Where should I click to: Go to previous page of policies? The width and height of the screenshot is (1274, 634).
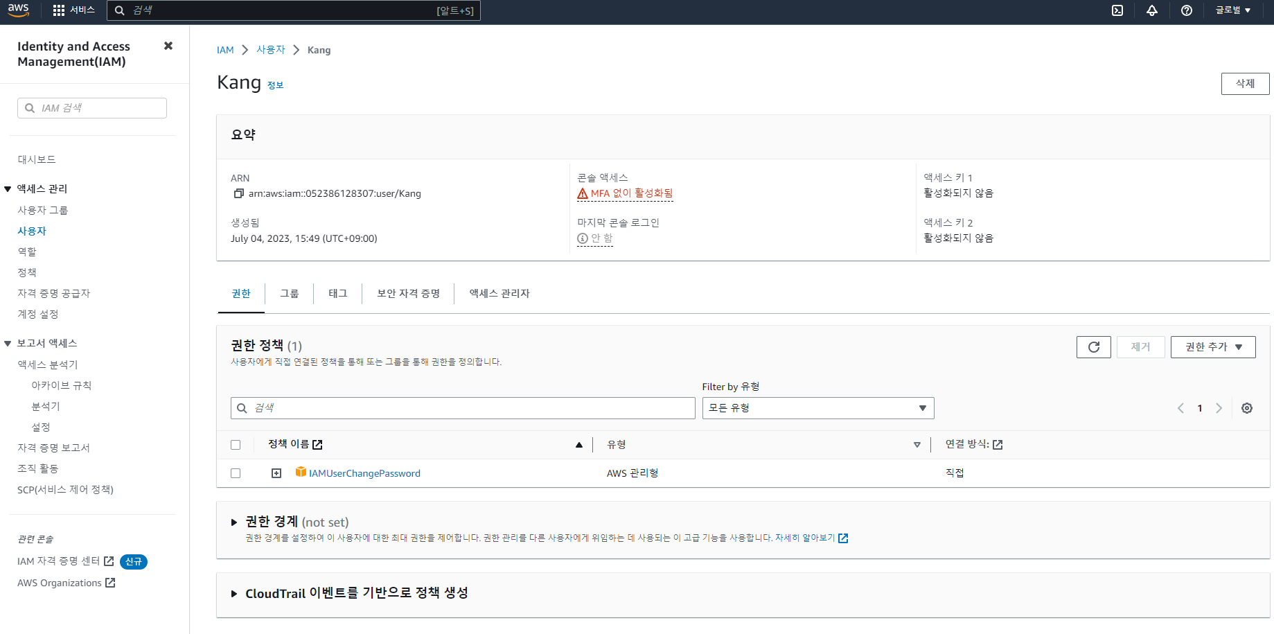(1180, 408)
